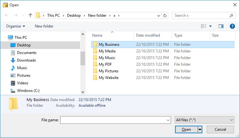Click the navigation pane scroll down arrow
This screenshot has height=138, width=240.
83,92
